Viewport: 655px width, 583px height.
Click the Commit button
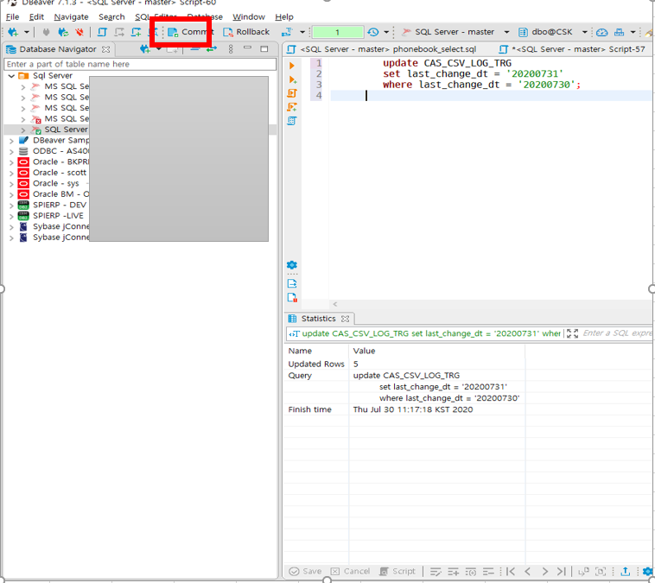[x=190, y=32]
